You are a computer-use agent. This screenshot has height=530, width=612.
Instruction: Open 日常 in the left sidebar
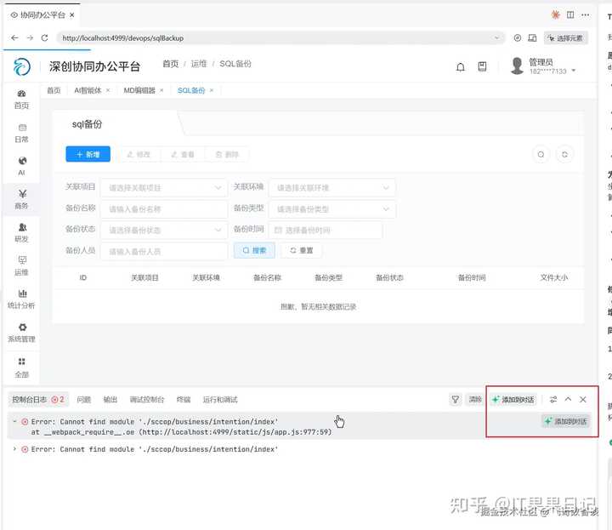[21, 134]
